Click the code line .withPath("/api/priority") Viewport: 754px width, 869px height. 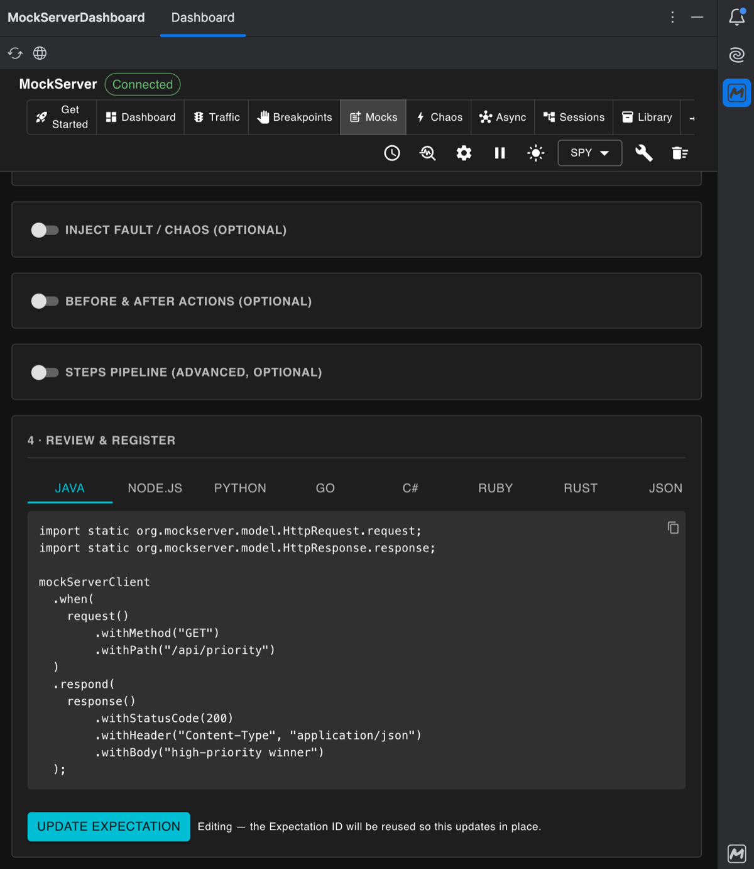(185, 650)
